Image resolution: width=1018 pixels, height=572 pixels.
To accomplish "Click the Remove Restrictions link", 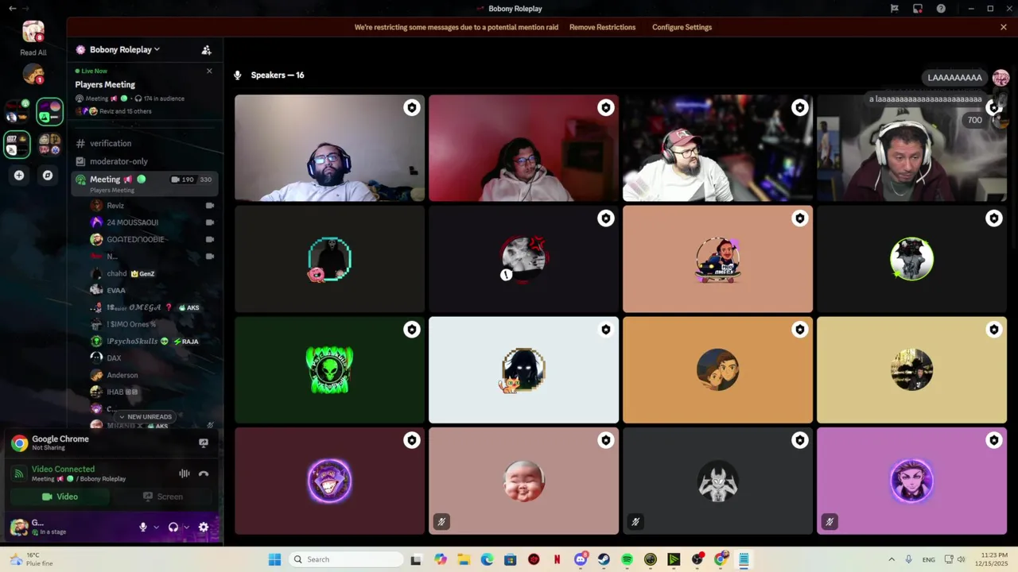I will 602,27.
